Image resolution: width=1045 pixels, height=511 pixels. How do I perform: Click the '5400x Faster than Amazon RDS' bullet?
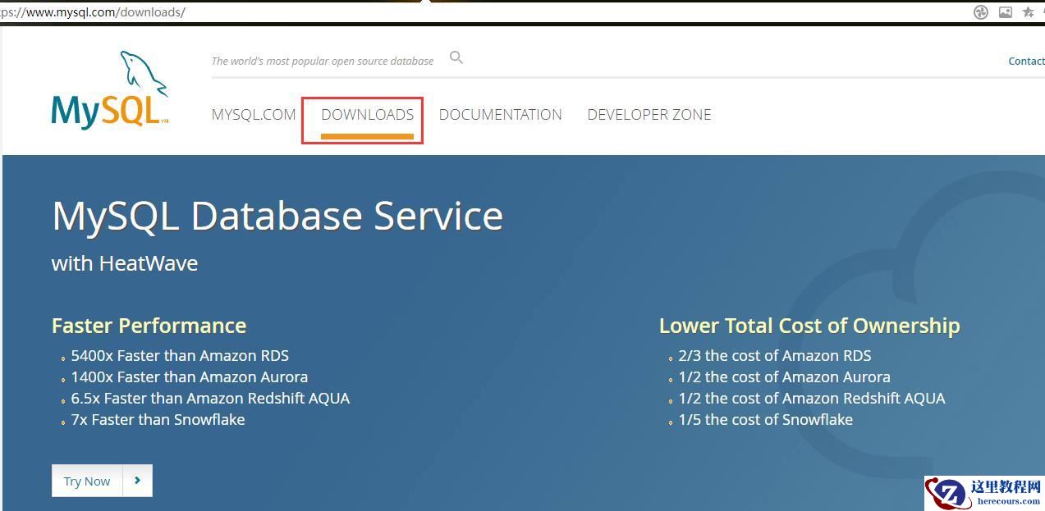pos(180,356)
